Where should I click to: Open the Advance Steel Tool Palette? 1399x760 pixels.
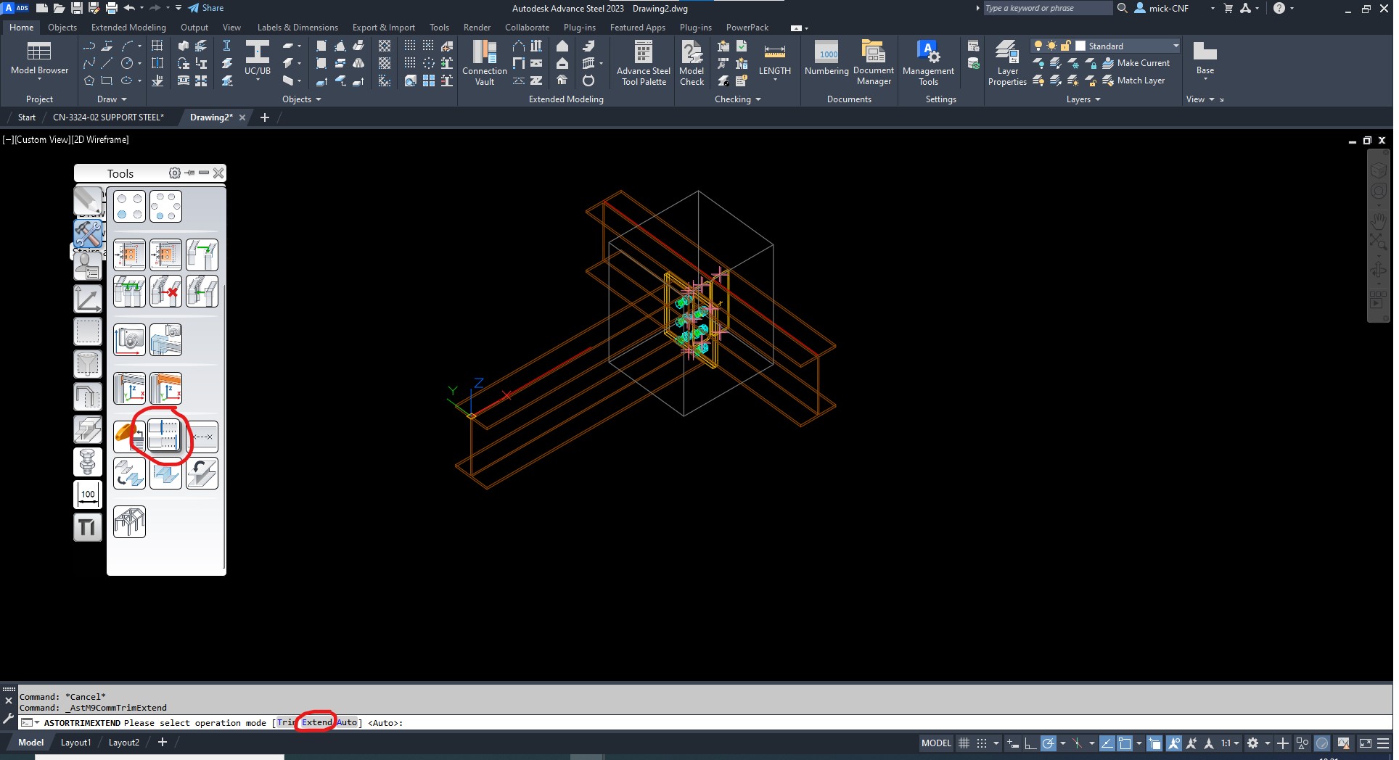click(x=643, y=62)
